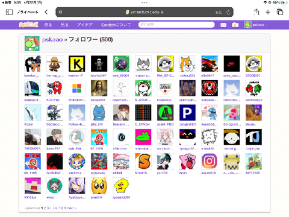
Task: Open the username under the Jesus painting
Action: click(98, 100)
